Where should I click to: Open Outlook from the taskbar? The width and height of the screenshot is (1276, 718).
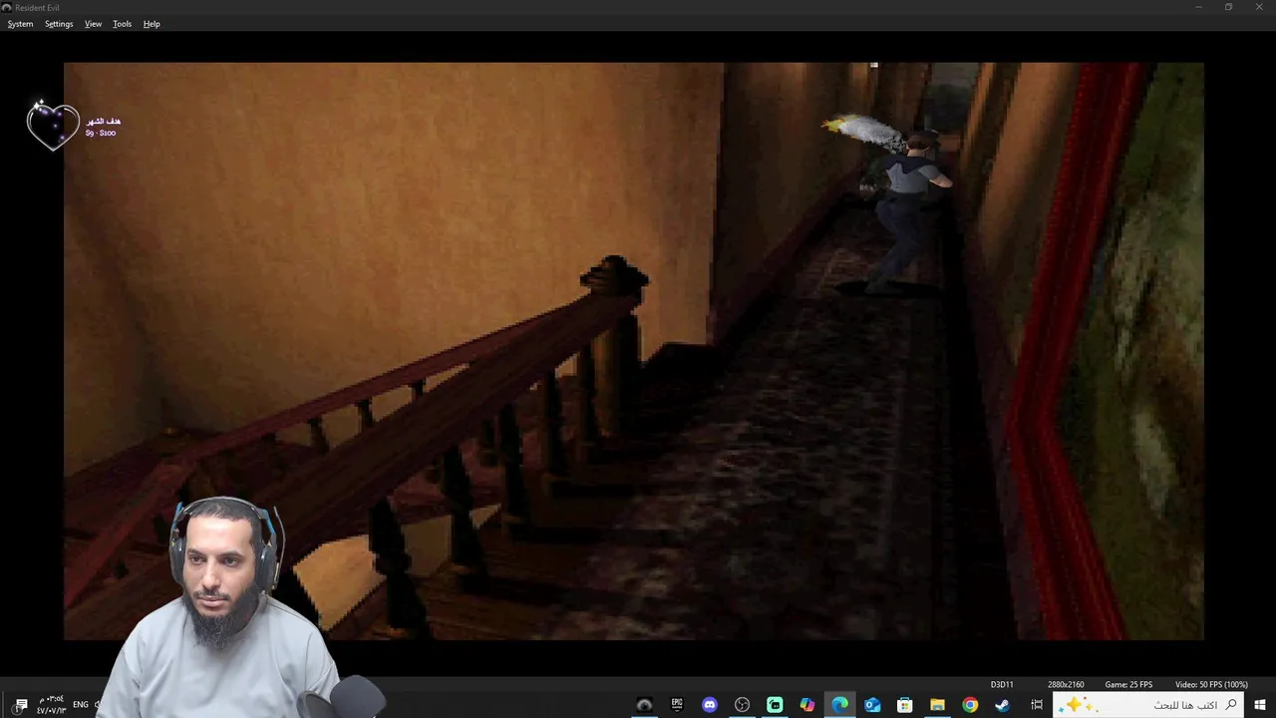click(x=872, y=705)
